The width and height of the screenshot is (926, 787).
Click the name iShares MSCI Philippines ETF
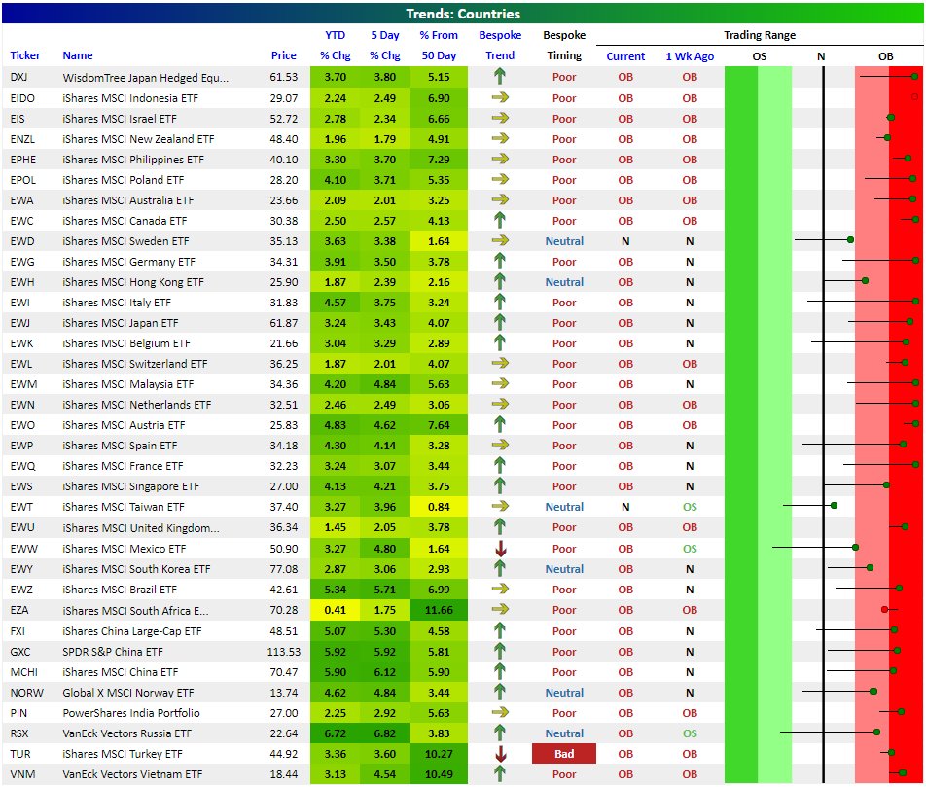pyautogui.click(x=133, y=160)
